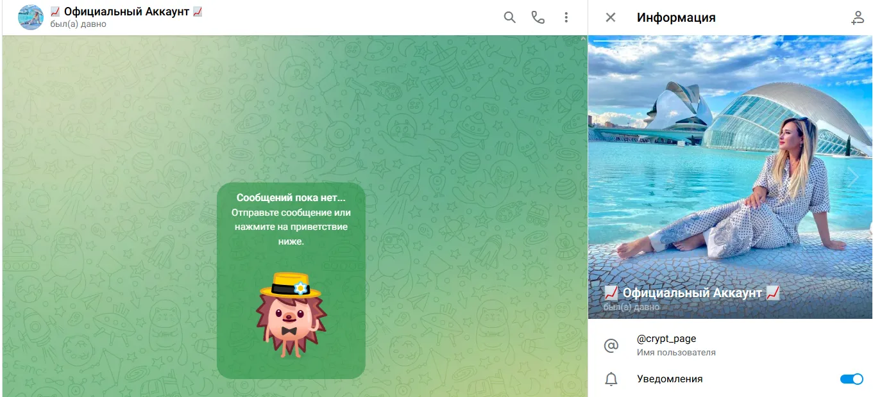
Task: Click the Официальный Аккаунт title in header
Action: [x=126, y=12]
